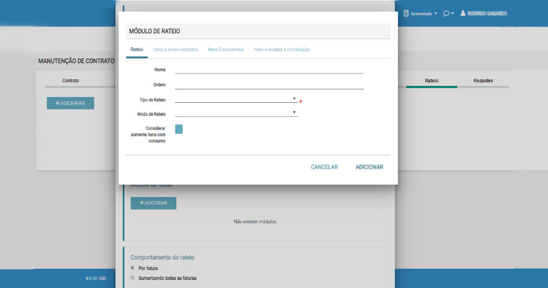Click the 'Comportamento do rateio' heading
The width and height of the screenshot is (548, 288).
point(162,257)
